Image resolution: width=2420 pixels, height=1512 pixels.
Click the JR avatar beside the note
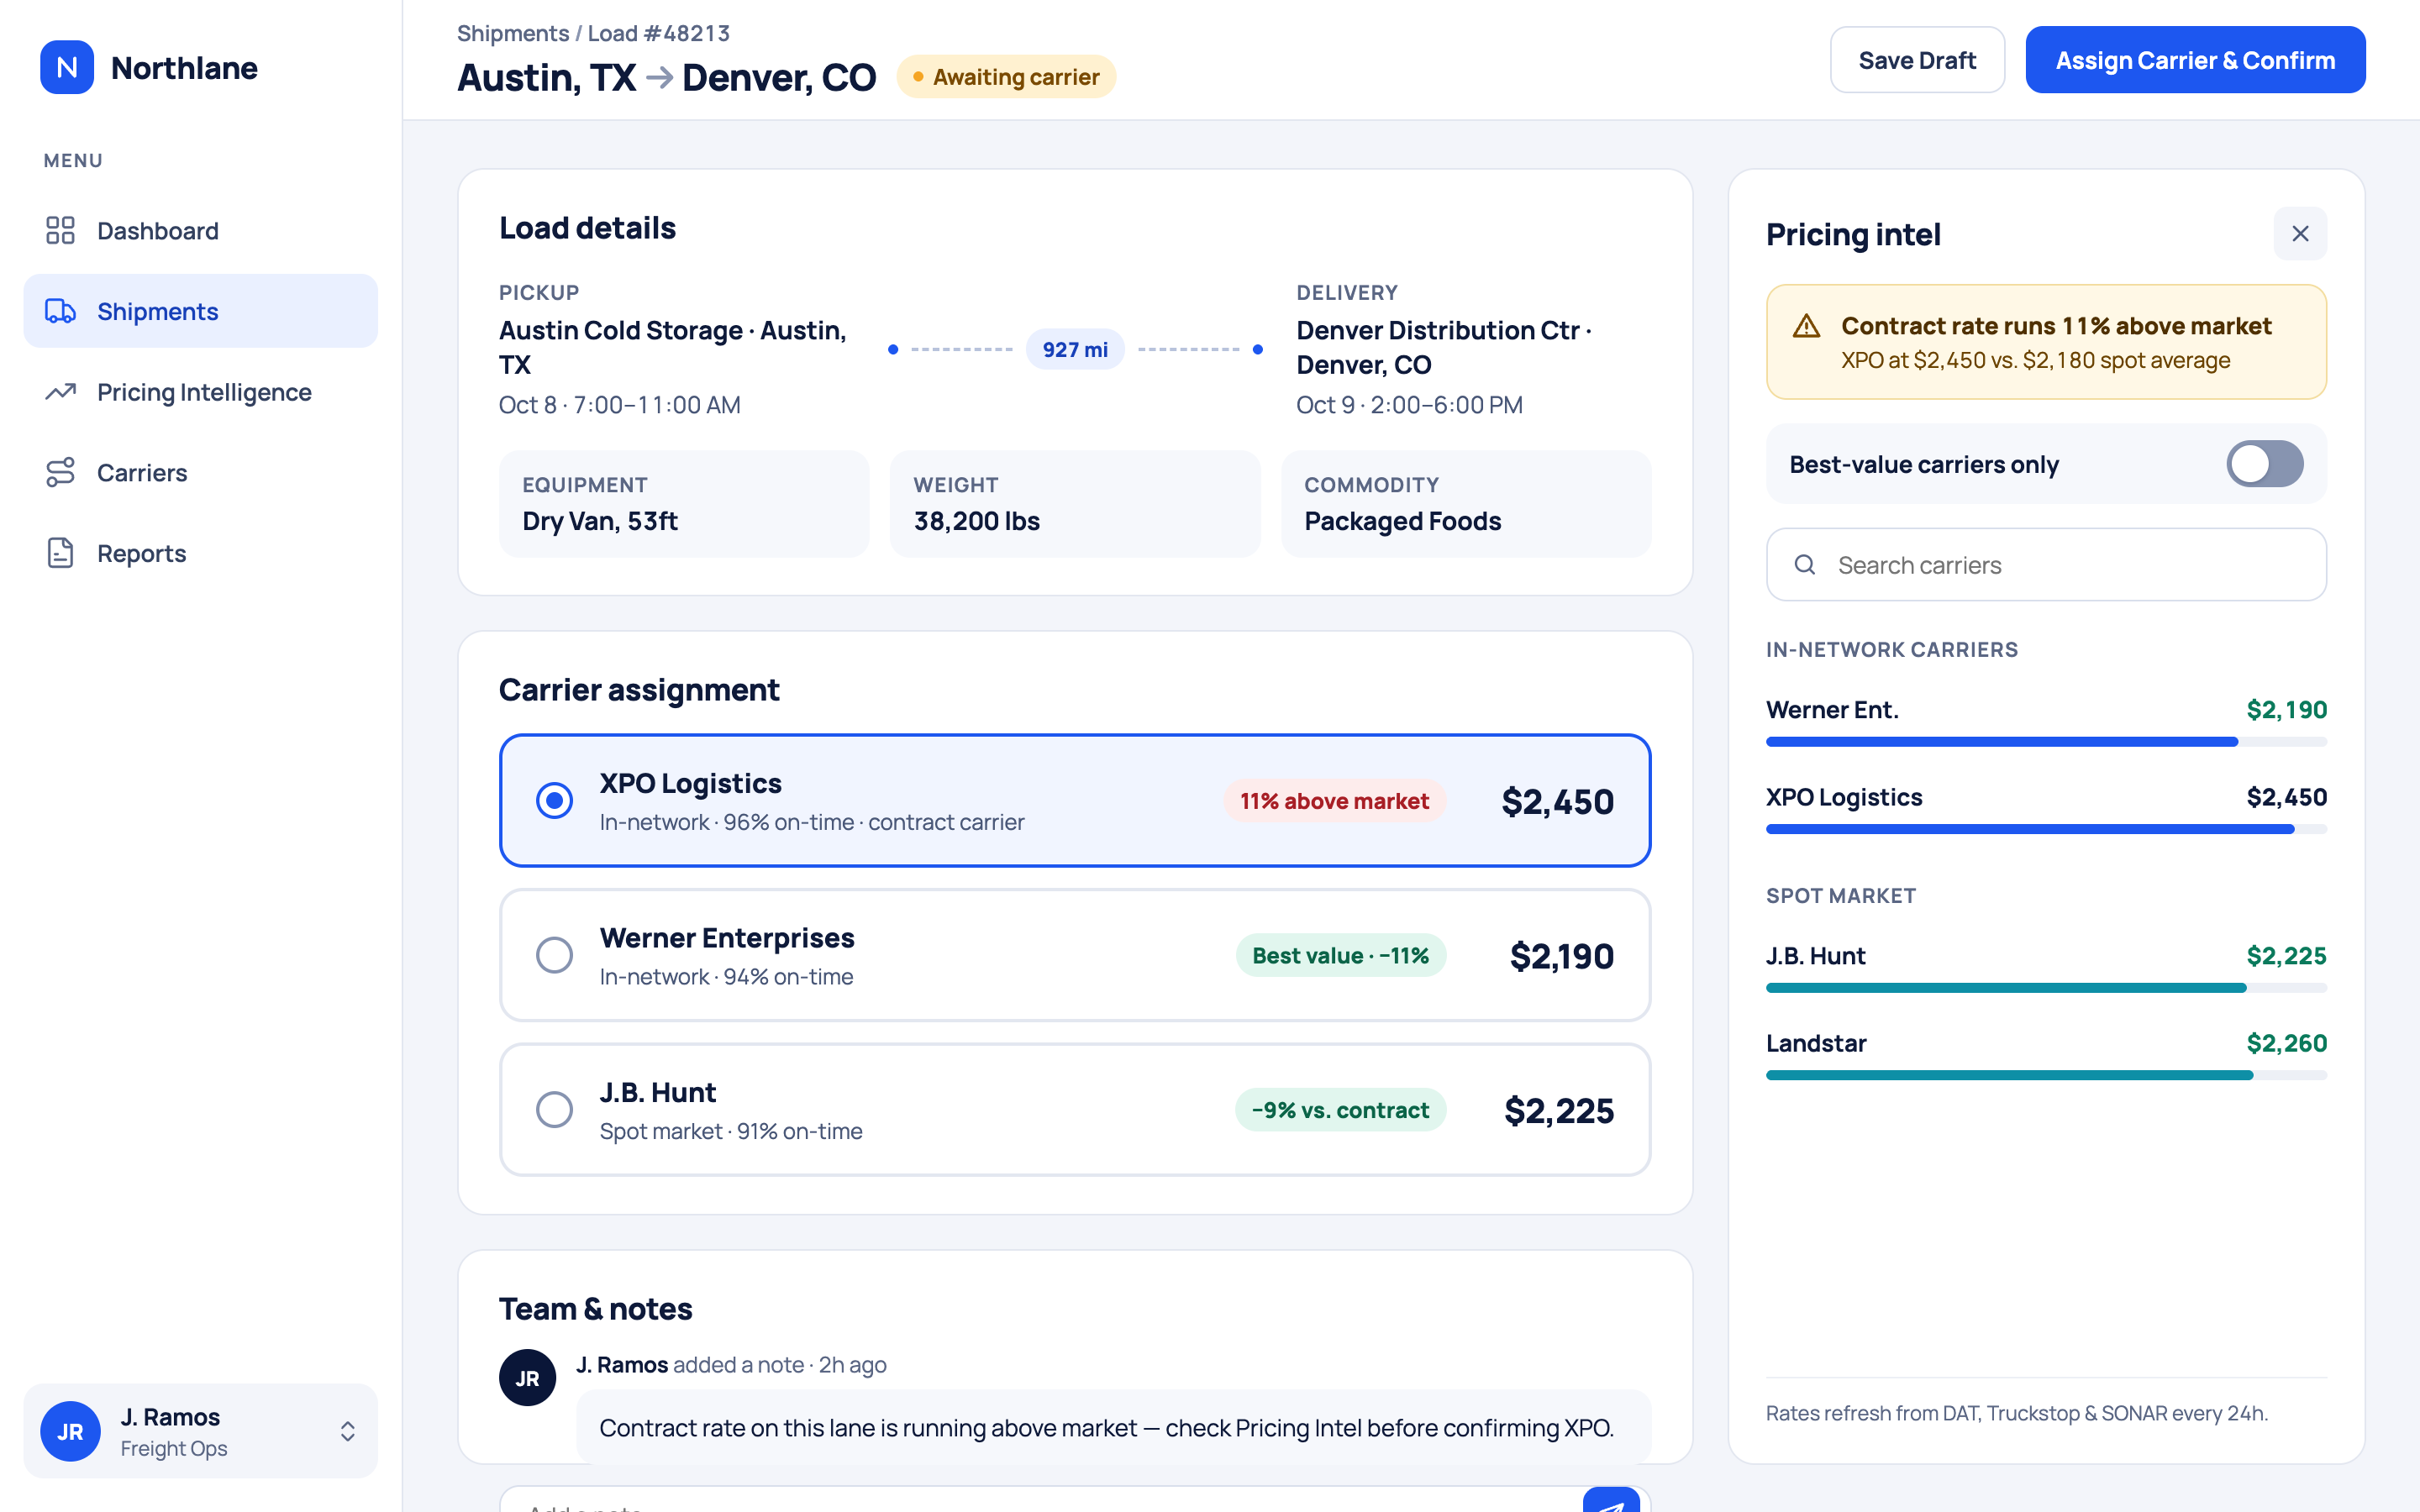click(527, 1378)
